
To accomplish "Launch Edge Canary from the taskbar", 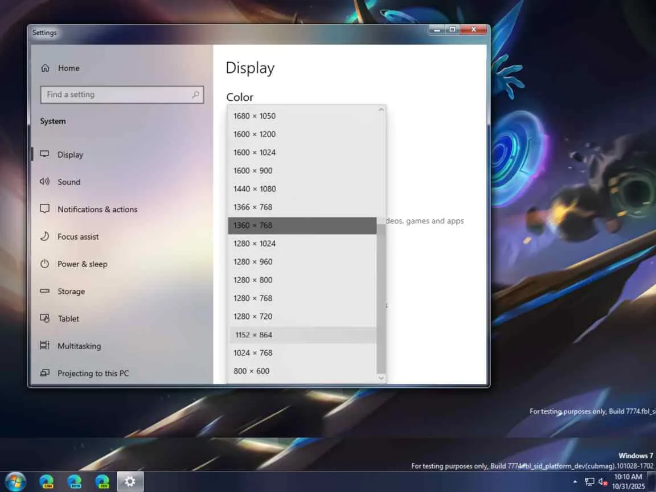I will click(47, 482).
